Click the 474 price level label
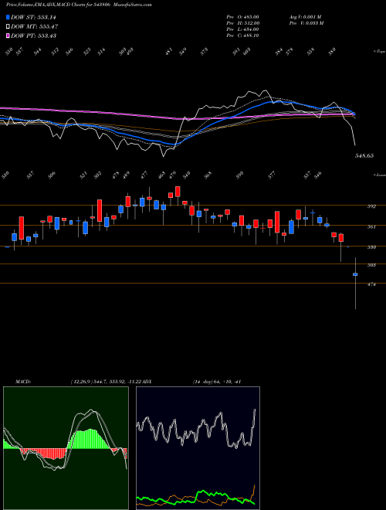The width and height of the screenshot is (386, 510). 371,284
